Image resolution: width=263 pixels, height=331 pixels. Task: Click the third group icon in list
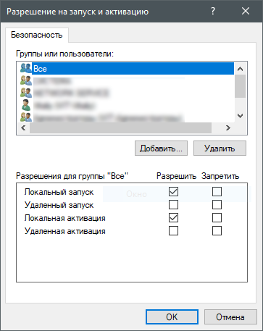[x=26, y=93]
